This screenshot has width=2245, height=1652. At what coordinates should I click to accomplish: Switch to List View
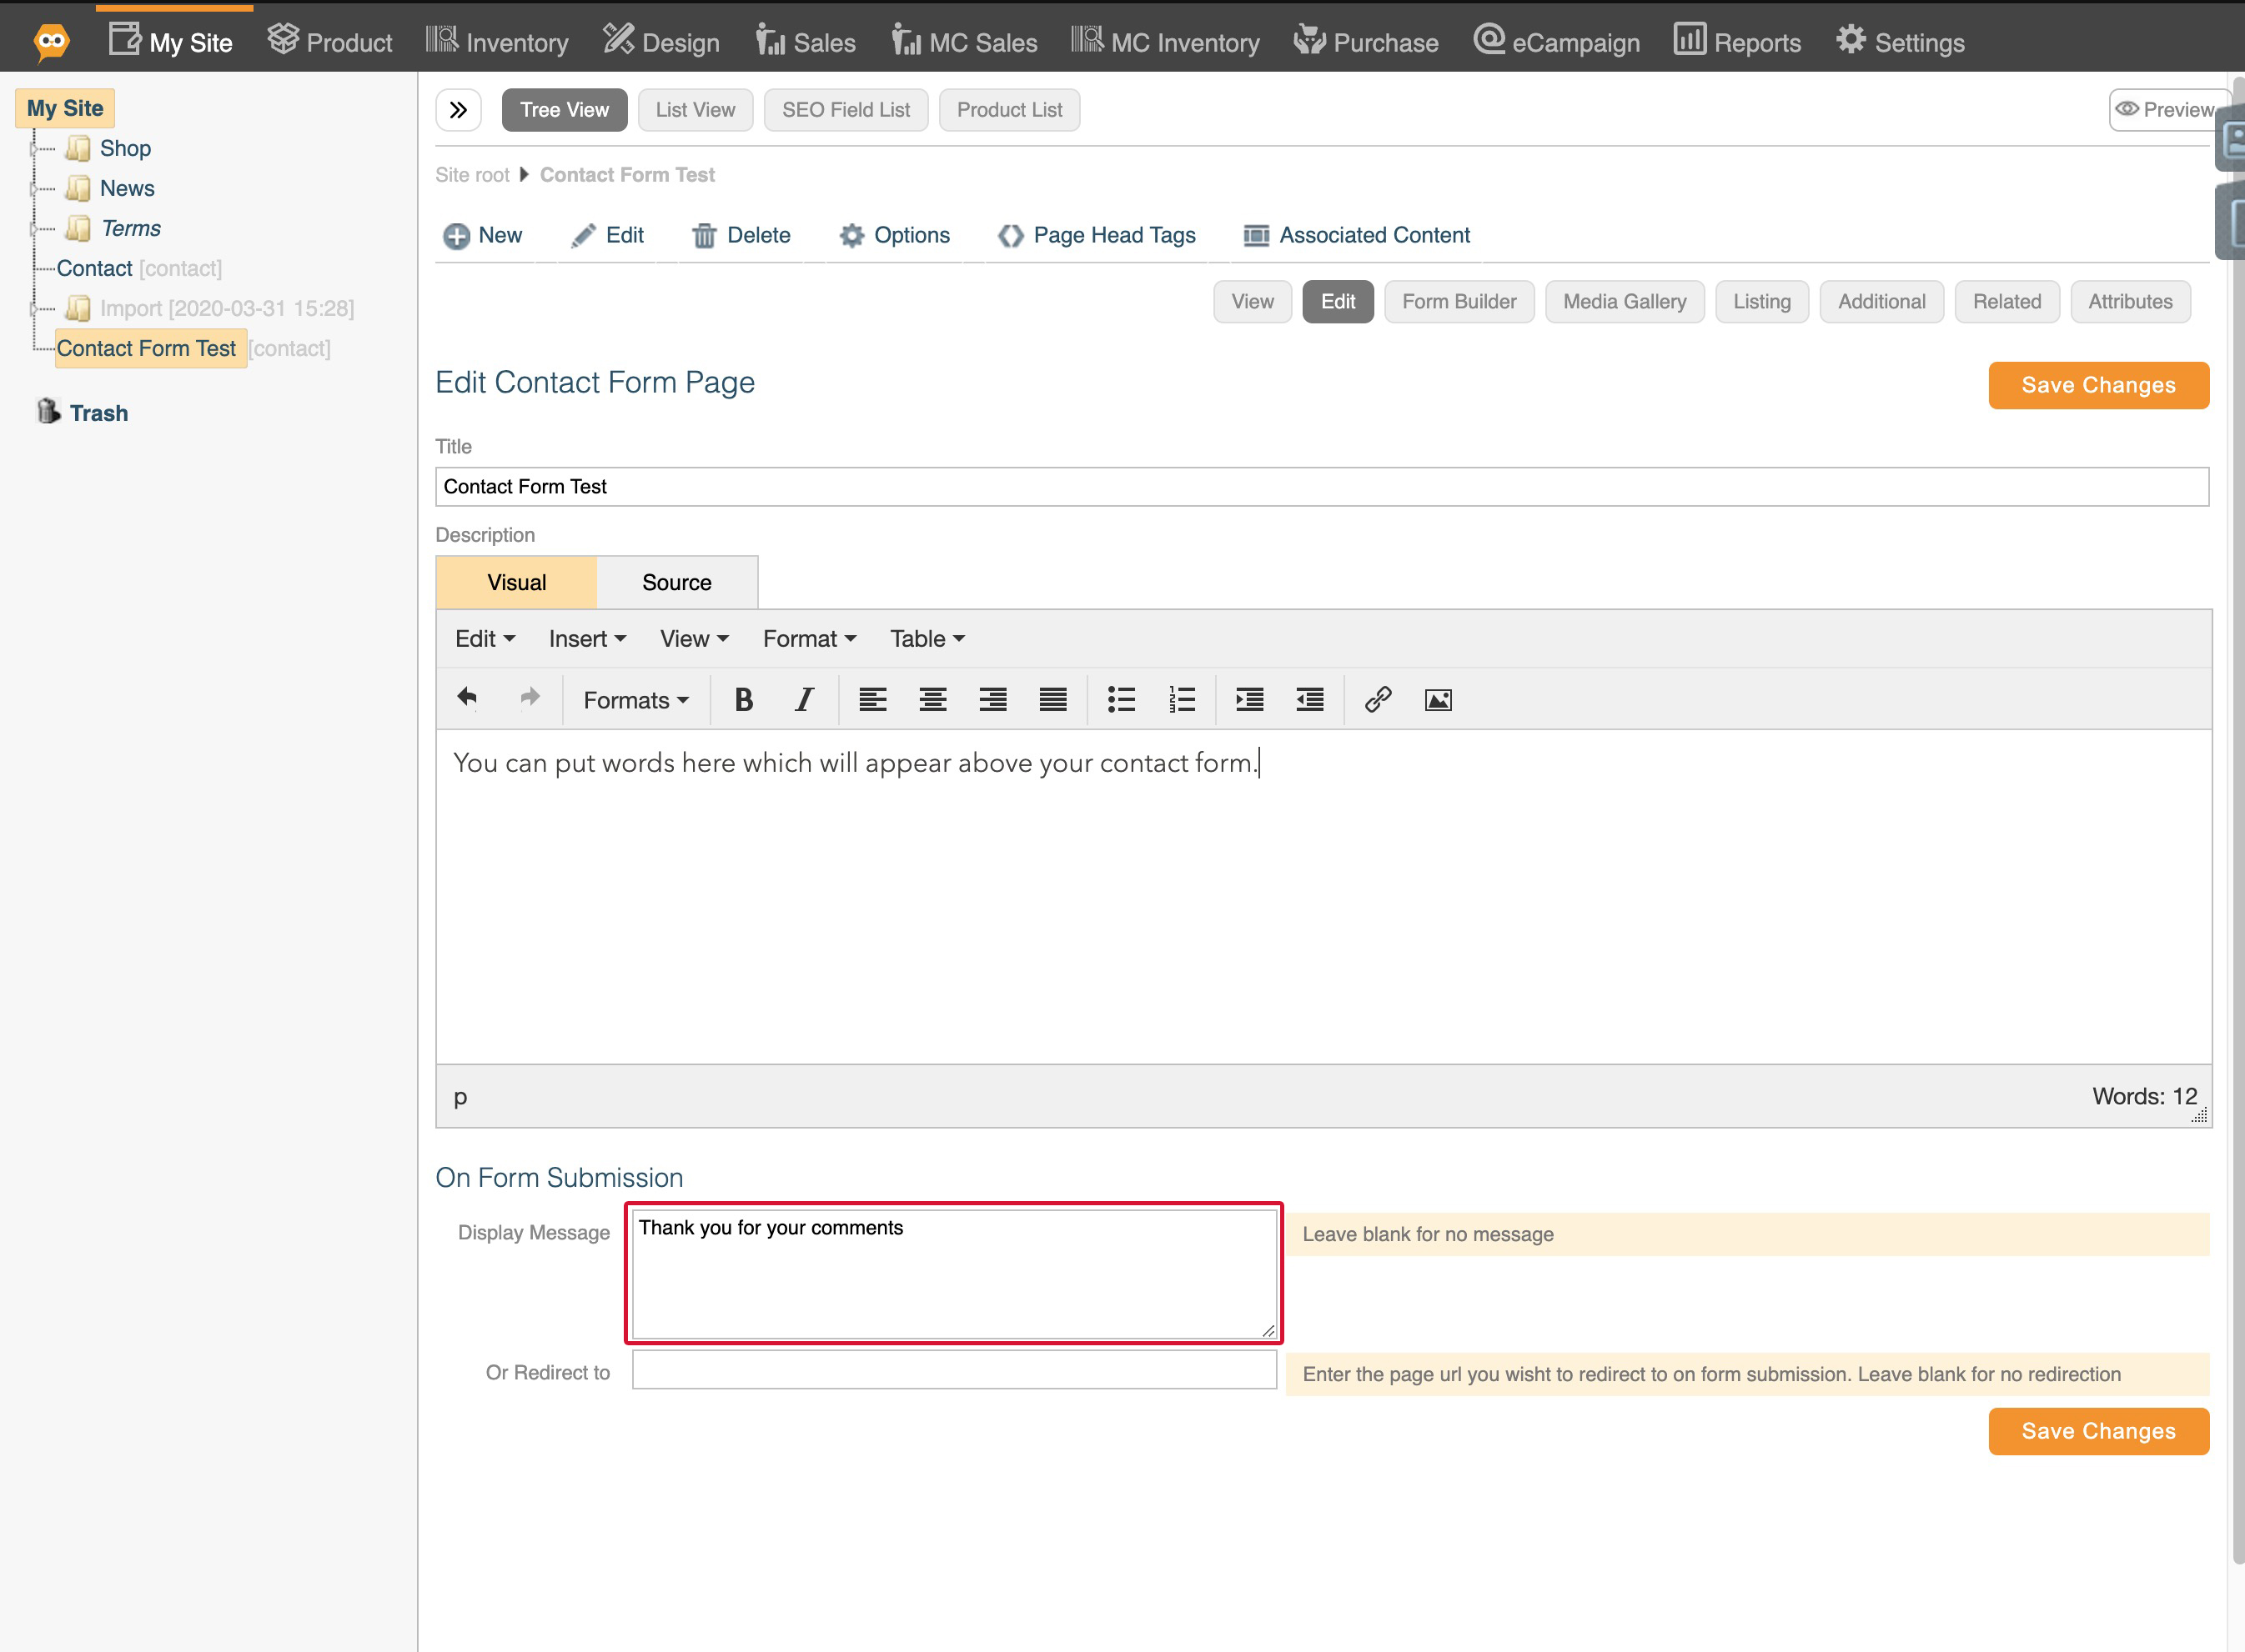coord(696,110)
